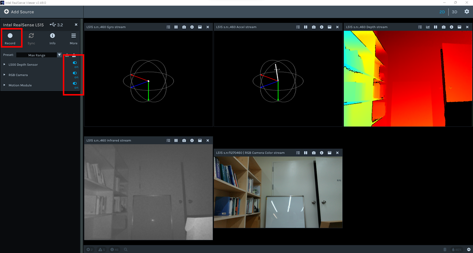This screenshot has height=253, width=473.
Task: Show info overlay for Infrared stream
Action: [192, 141]
